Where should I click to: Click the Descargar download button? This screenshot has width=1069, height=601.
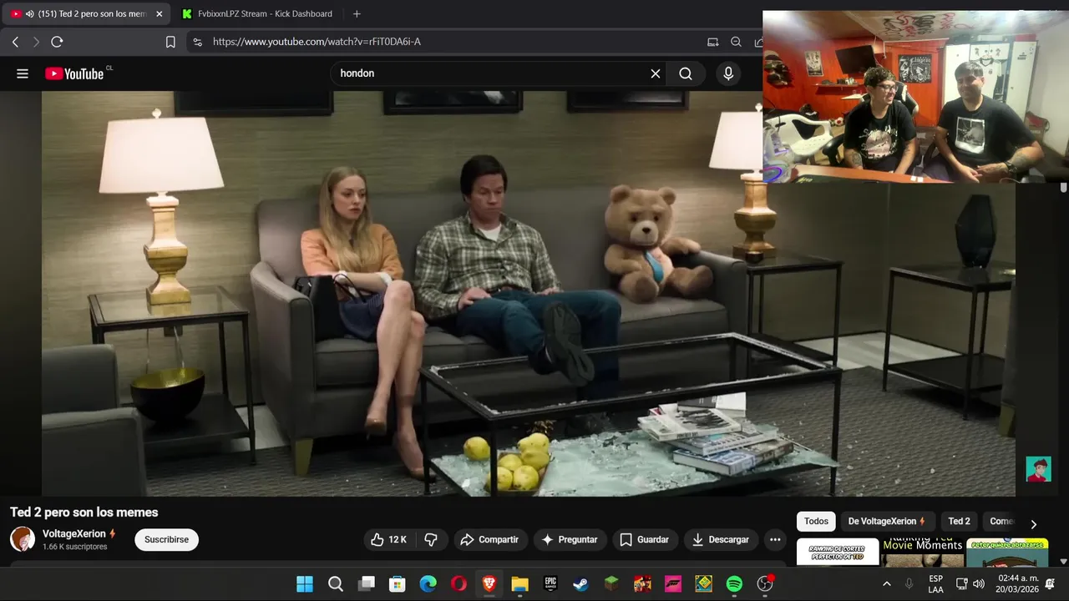(x=721, y=540)
